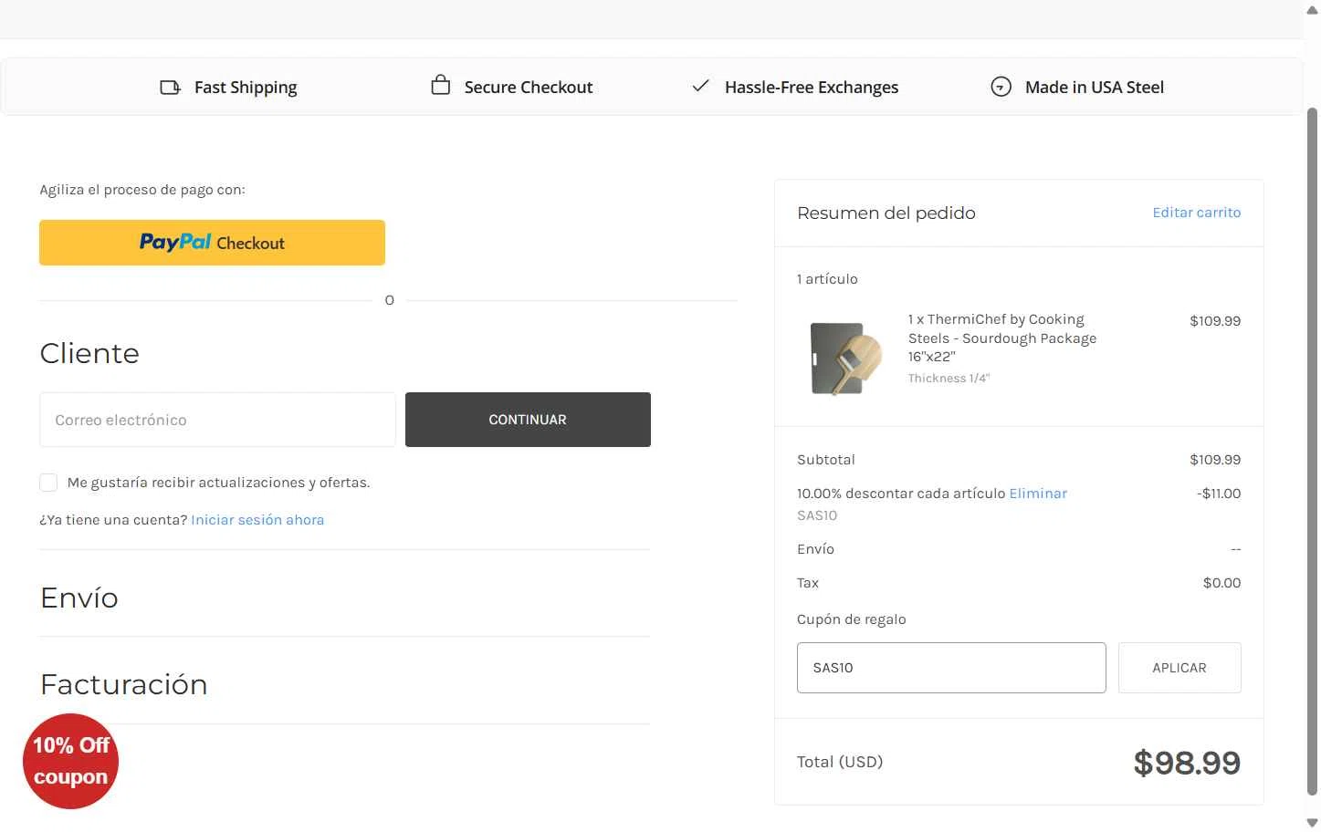Open the 10% Off coupon badge
The width and height of the screenshot is (1321, 832).
coord(71,761)
